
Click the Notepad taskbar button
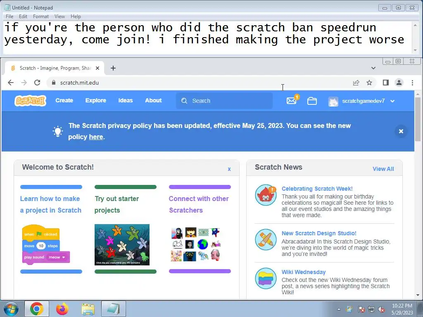tap(114, 309)
